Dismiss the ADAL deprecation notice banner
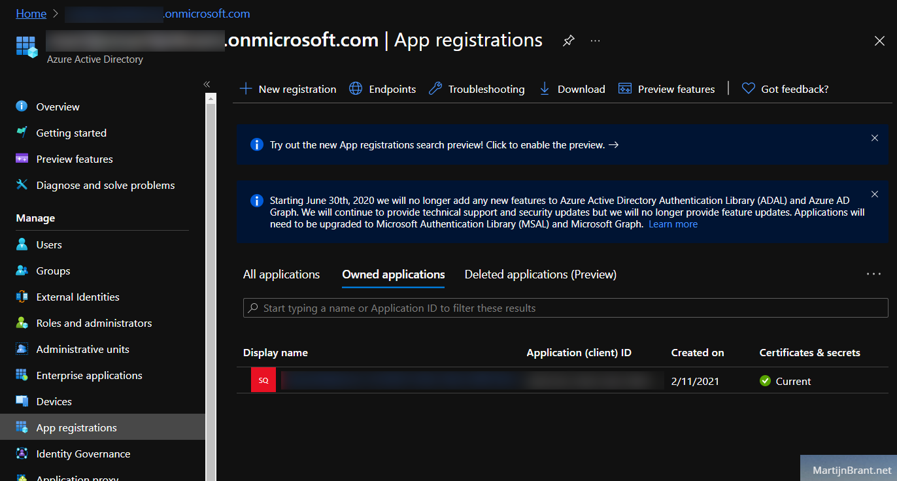 point(875,194)
